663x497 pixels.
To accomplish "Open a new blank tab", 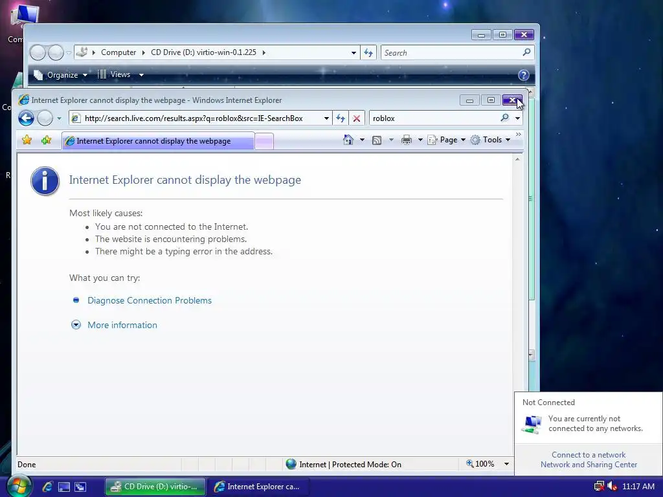I will click(x=264, y=142).
